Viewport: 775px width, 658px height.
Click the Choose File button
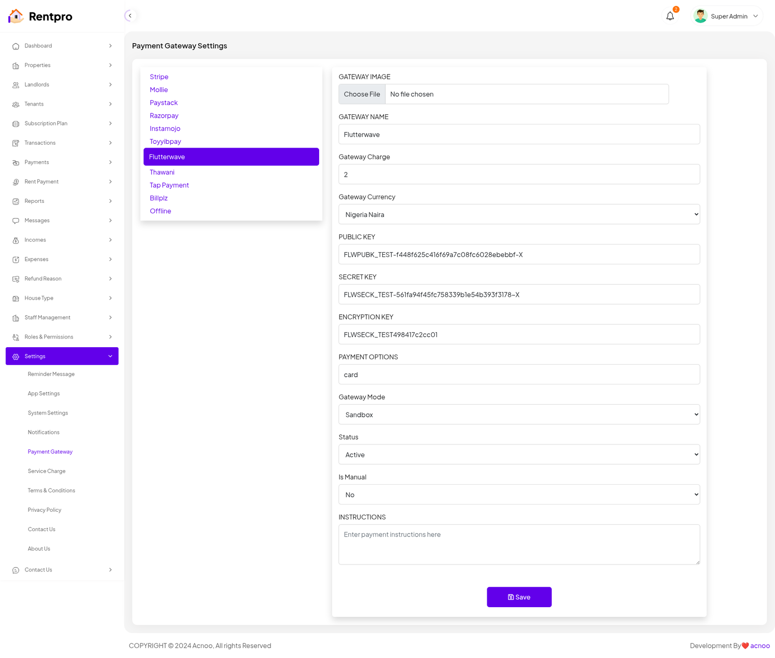[x=362, y=94]
